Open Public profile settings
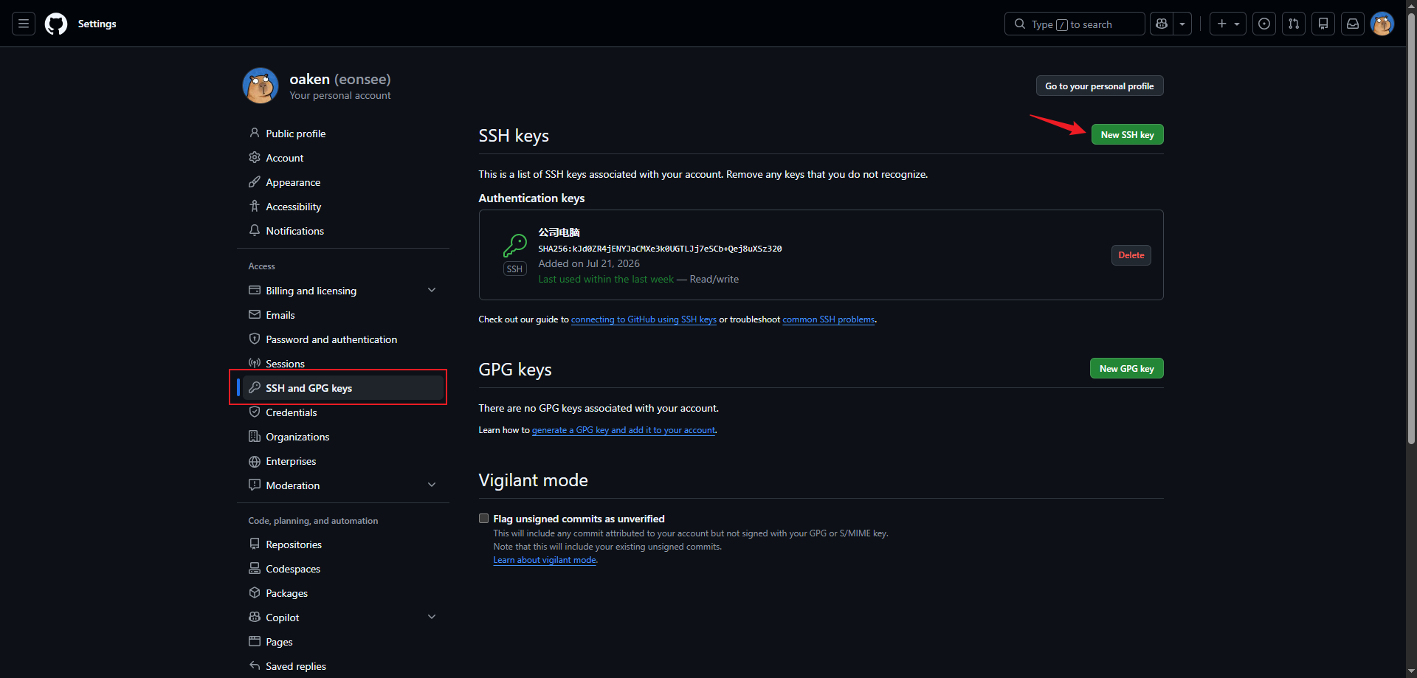The height and width of the screenshot is (678, 1417). click(343, 134)
